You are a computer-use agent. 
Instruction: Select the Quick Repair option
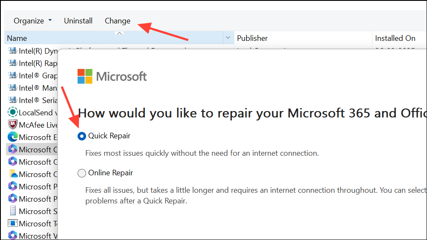(x=81, y=136)
